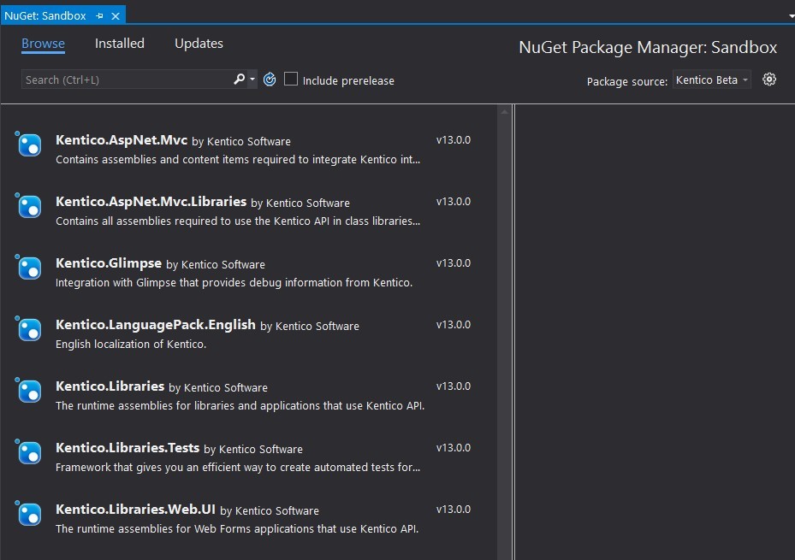Select Kentico.Libraries.Tests package name
795x560 pixels.
pyautogui.click(x=128, y=448)
